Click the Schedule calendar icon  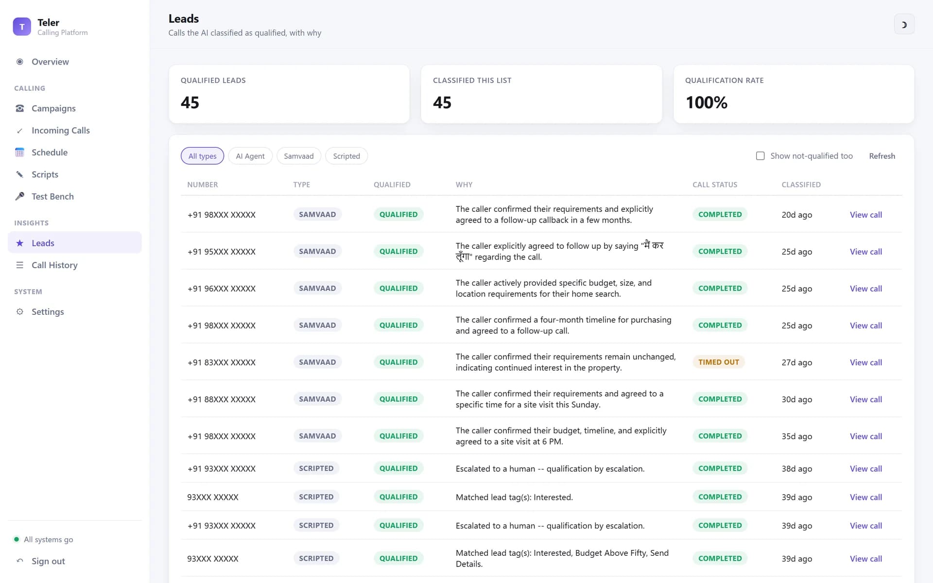coord(20,153)
